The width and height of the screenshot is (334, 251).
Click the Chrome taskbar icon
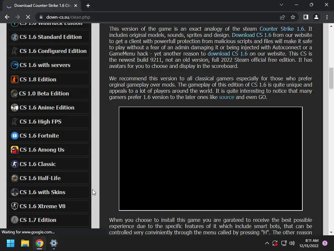coord(39,243)
